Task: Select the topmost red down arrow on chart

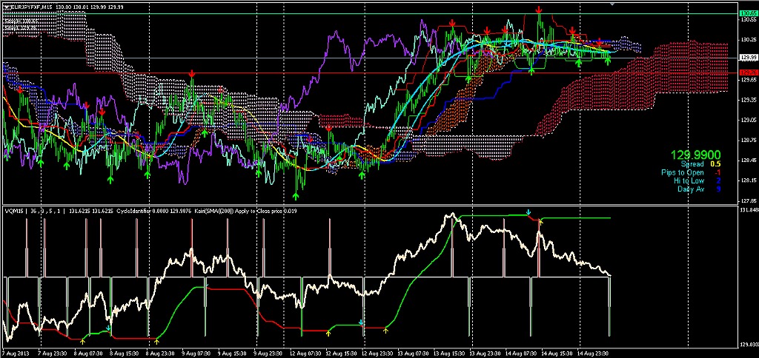Action: coord(539,10)
